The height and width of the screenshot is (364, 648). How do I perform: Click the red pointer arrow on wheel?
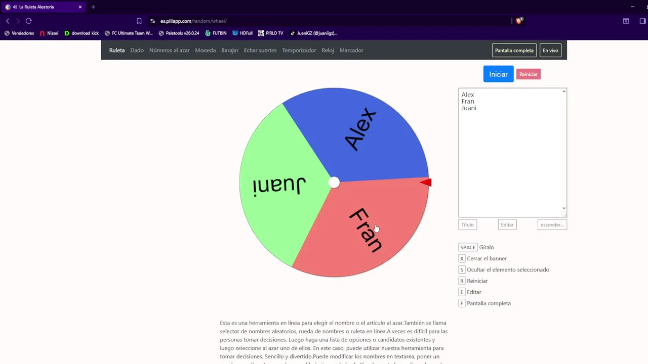point(425,183)
